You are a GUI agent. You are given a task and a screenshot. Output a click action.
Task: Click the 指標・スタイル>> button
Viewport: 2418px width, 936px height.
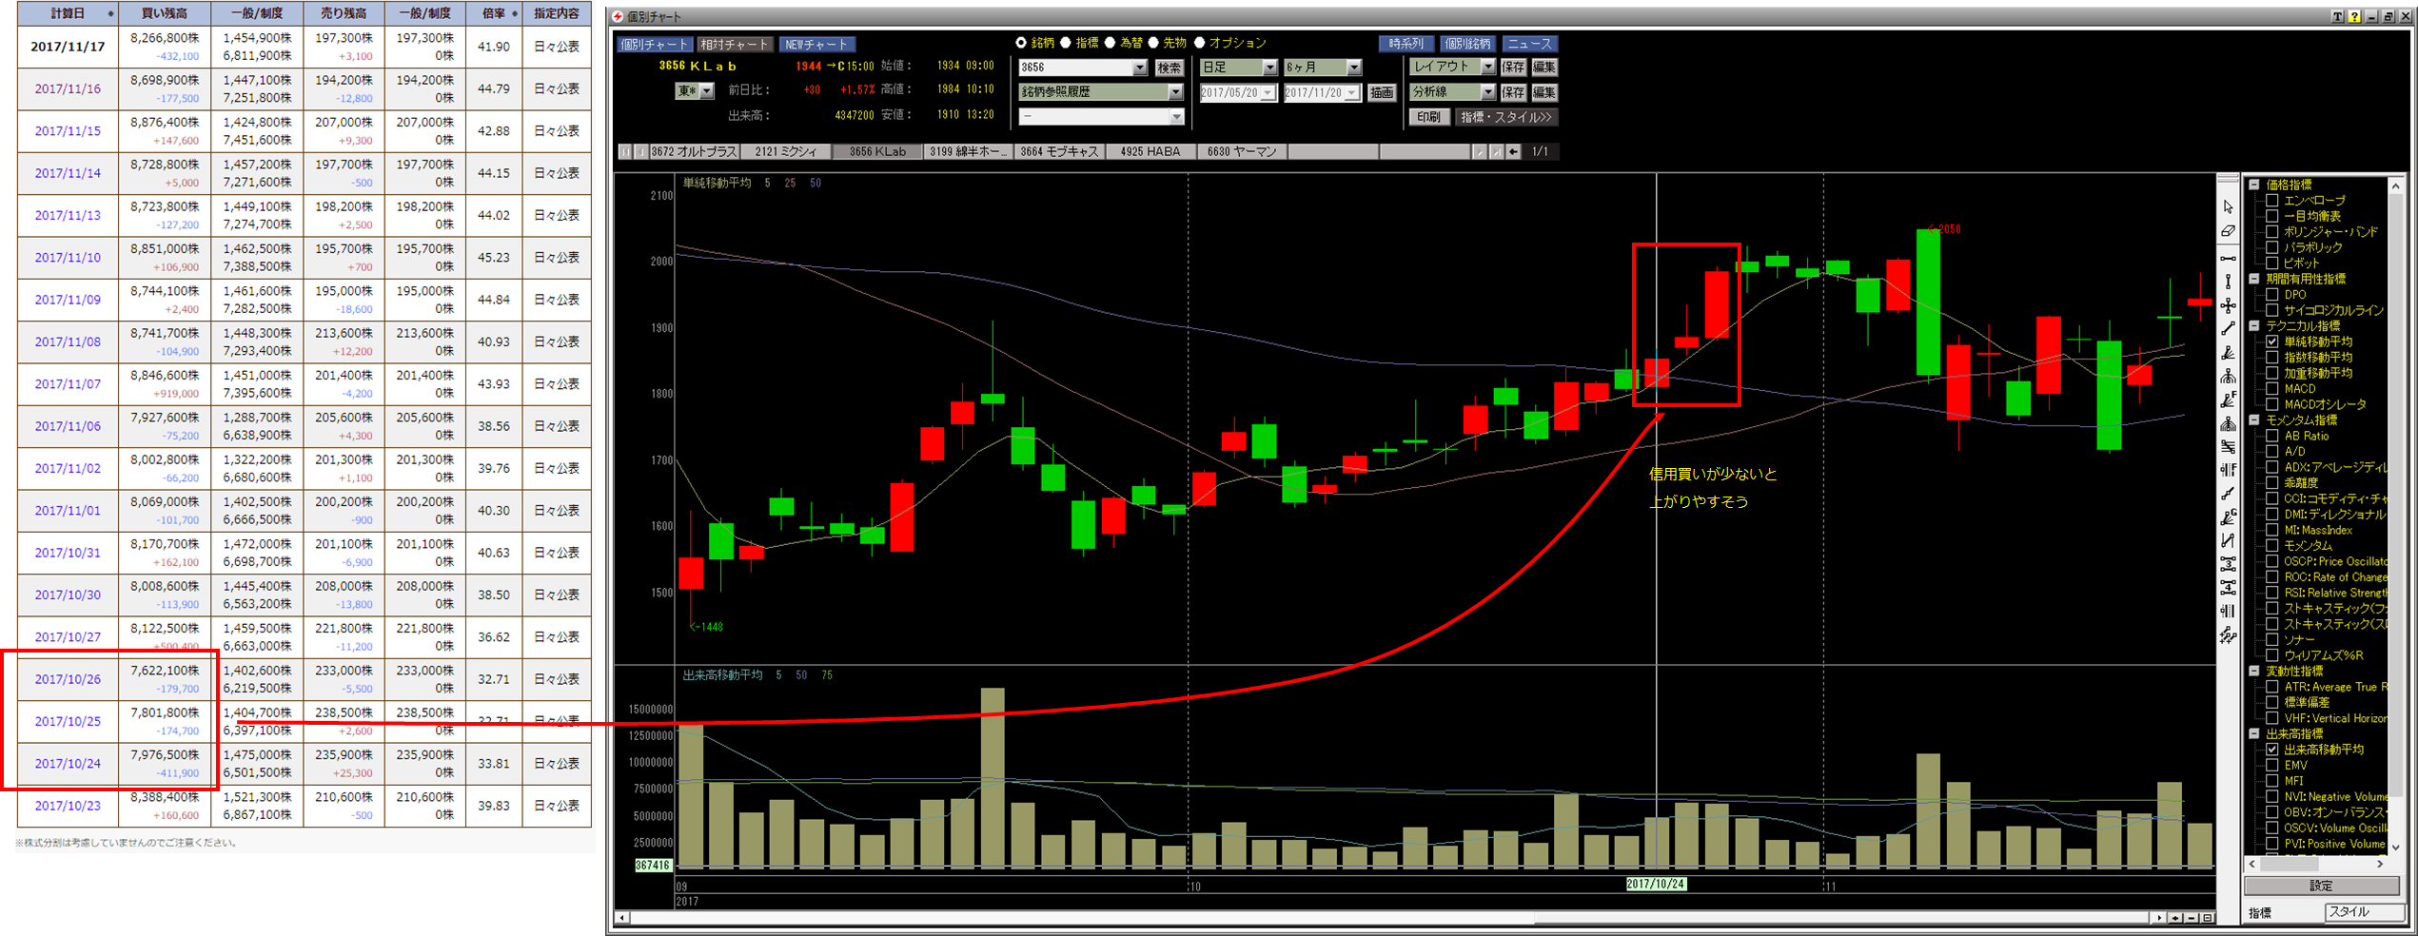point(1506,117)
